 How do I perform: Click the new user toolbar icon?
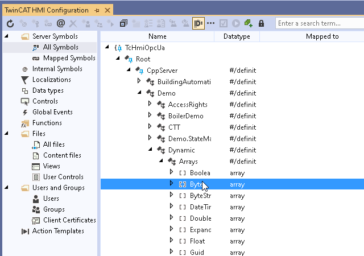point(86,23)
